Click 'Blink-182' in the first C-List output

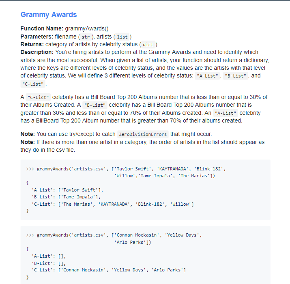[x=150, y=204]
